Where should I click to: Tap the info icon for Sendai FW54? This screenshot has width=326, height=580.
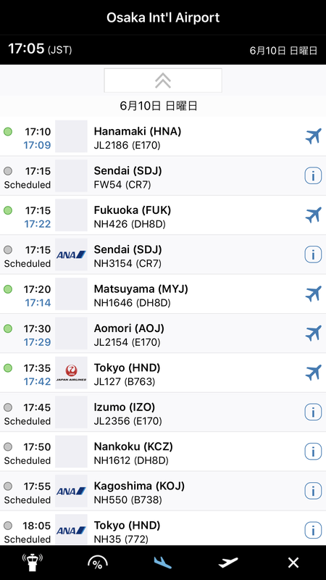313,175
